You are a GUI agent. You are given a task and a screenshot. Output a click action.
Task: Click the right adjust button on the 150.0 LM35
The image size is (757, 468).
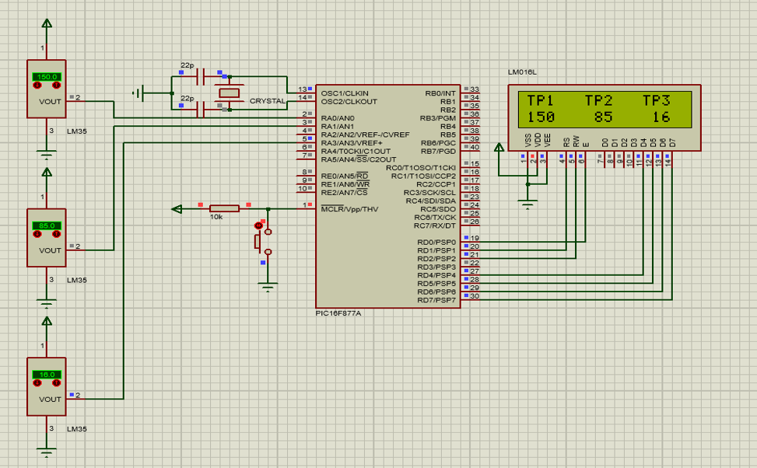[57, 84]
